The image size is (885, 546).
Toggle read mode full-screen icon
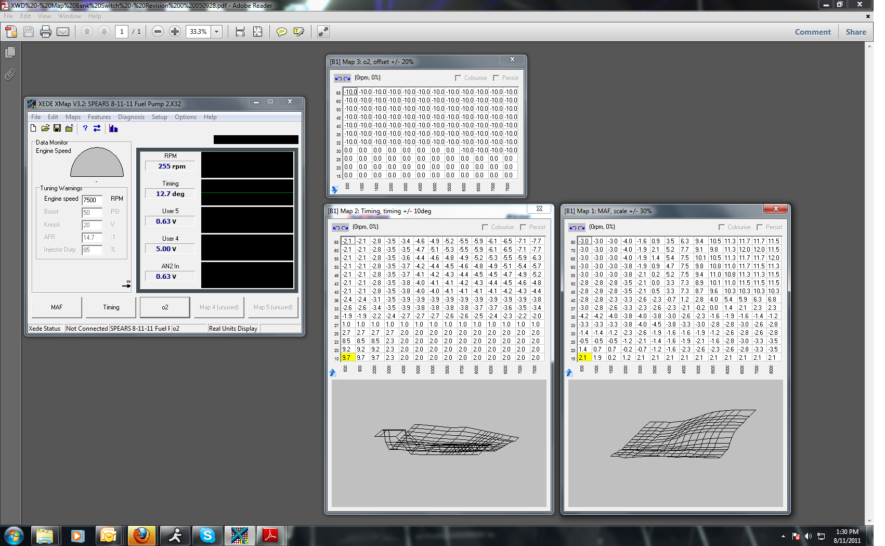[x=323, y=32]
